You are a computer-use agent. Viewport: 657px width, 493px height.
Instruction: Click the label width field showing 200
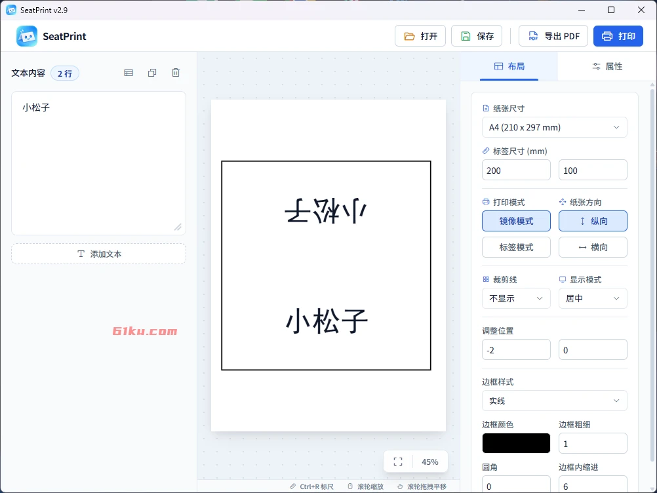[x=516, y=170]
